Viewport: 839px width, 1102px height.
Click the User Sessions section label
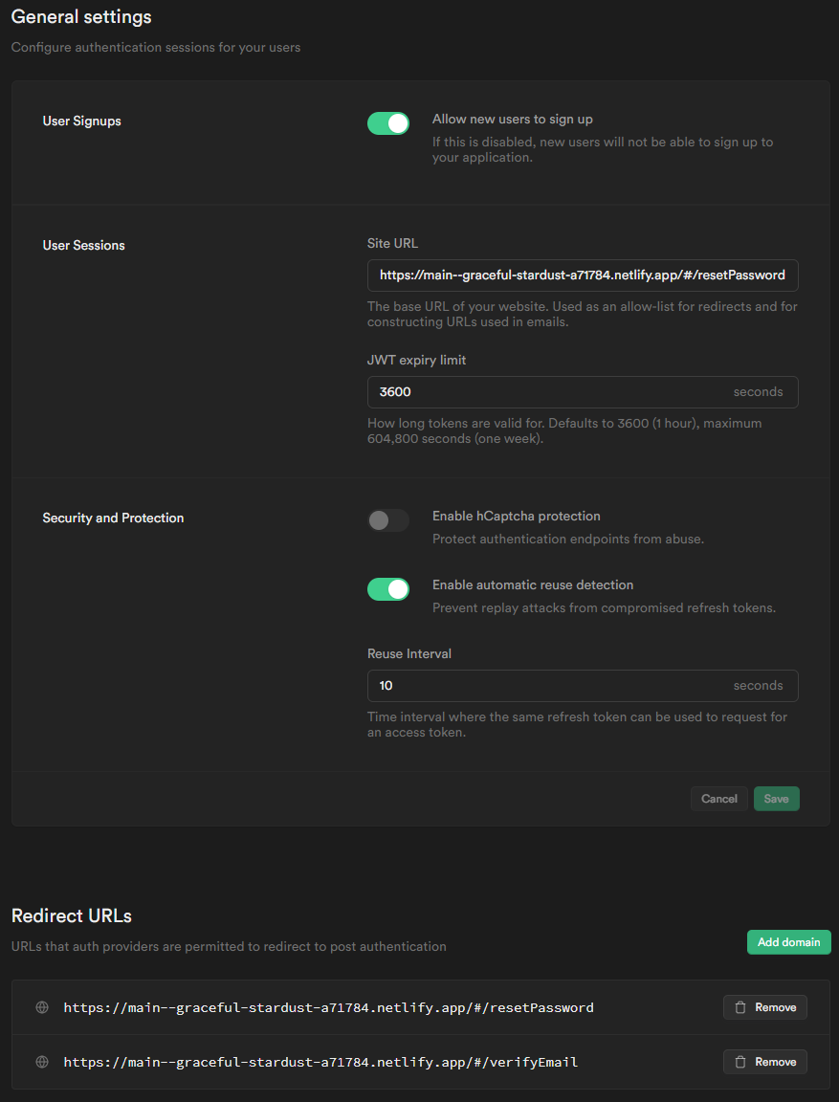[x=84, y=246]
